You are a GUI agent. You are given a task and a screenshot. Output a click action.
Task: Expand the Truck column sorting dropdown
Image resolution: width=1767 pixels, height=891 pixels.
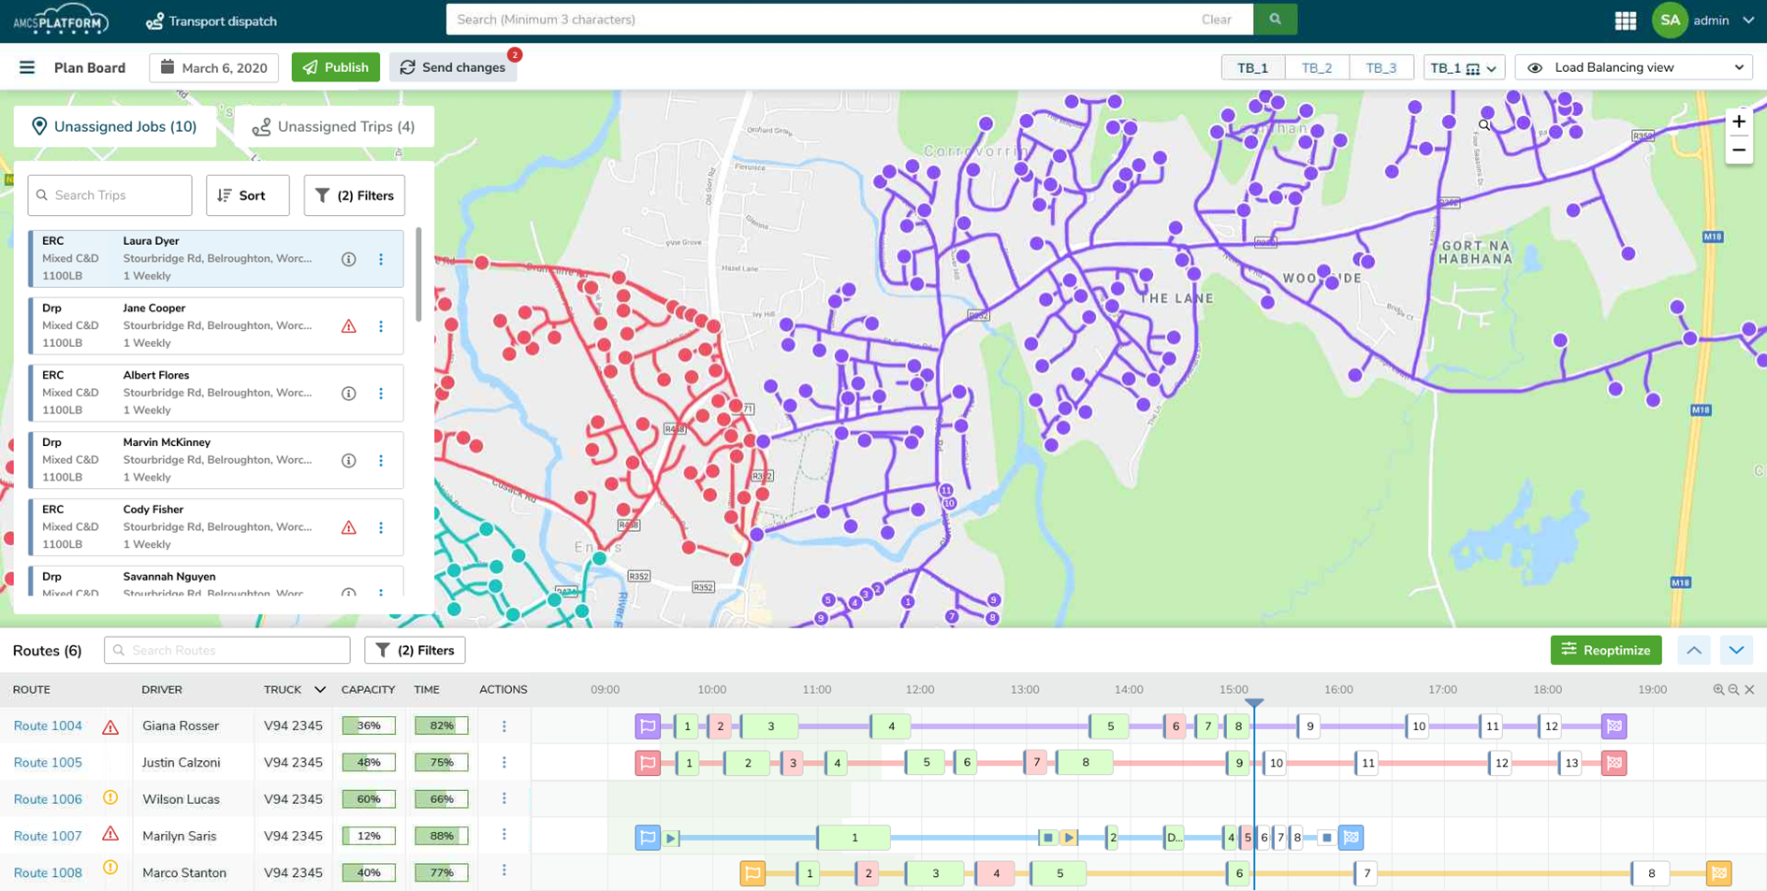click(x=319, y=689)
